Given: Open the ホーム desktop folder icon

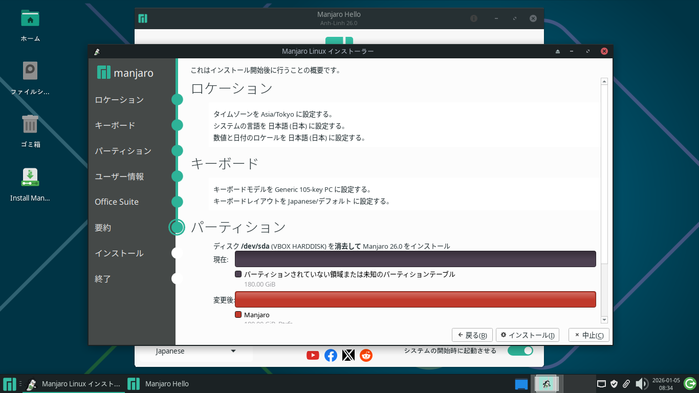Looking at the screenshot, I should tap(30, 19).
